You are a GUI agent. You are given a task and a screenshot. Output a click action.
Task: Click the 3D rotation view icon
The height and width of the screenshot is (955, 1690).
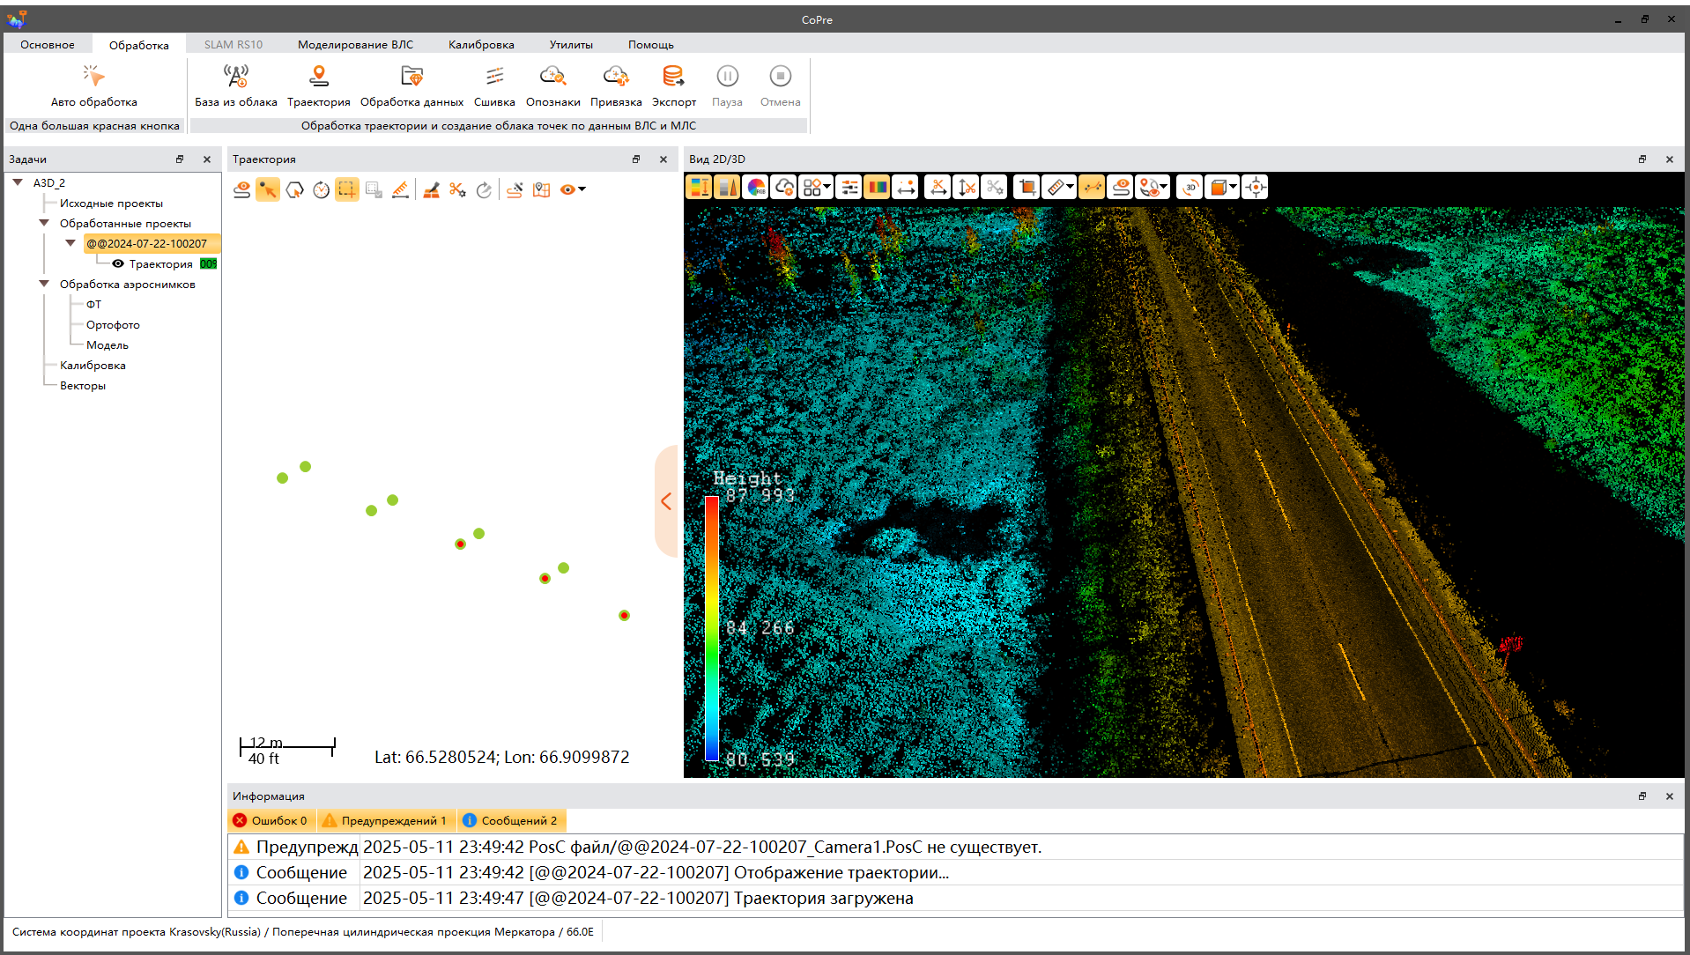pos(1190,188)
